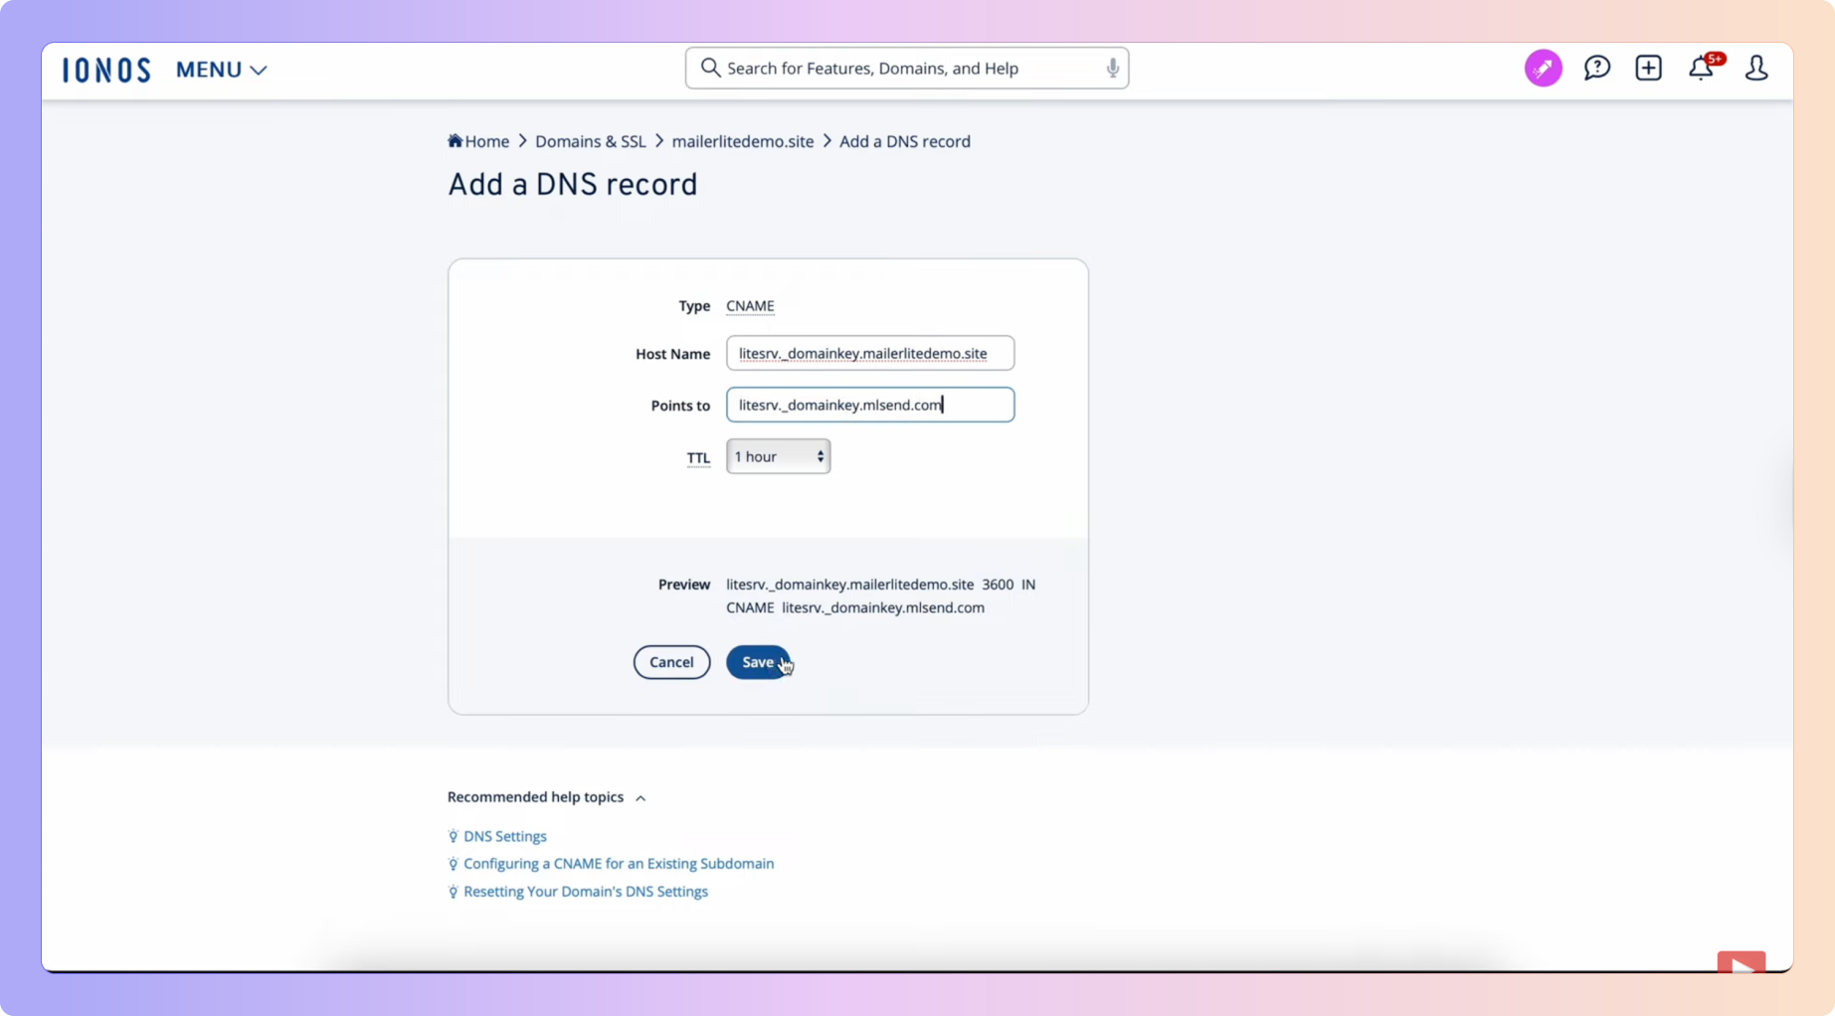The image size is (1835, 1016).
Task: Edit the Points to field
Action: [870, 405]
